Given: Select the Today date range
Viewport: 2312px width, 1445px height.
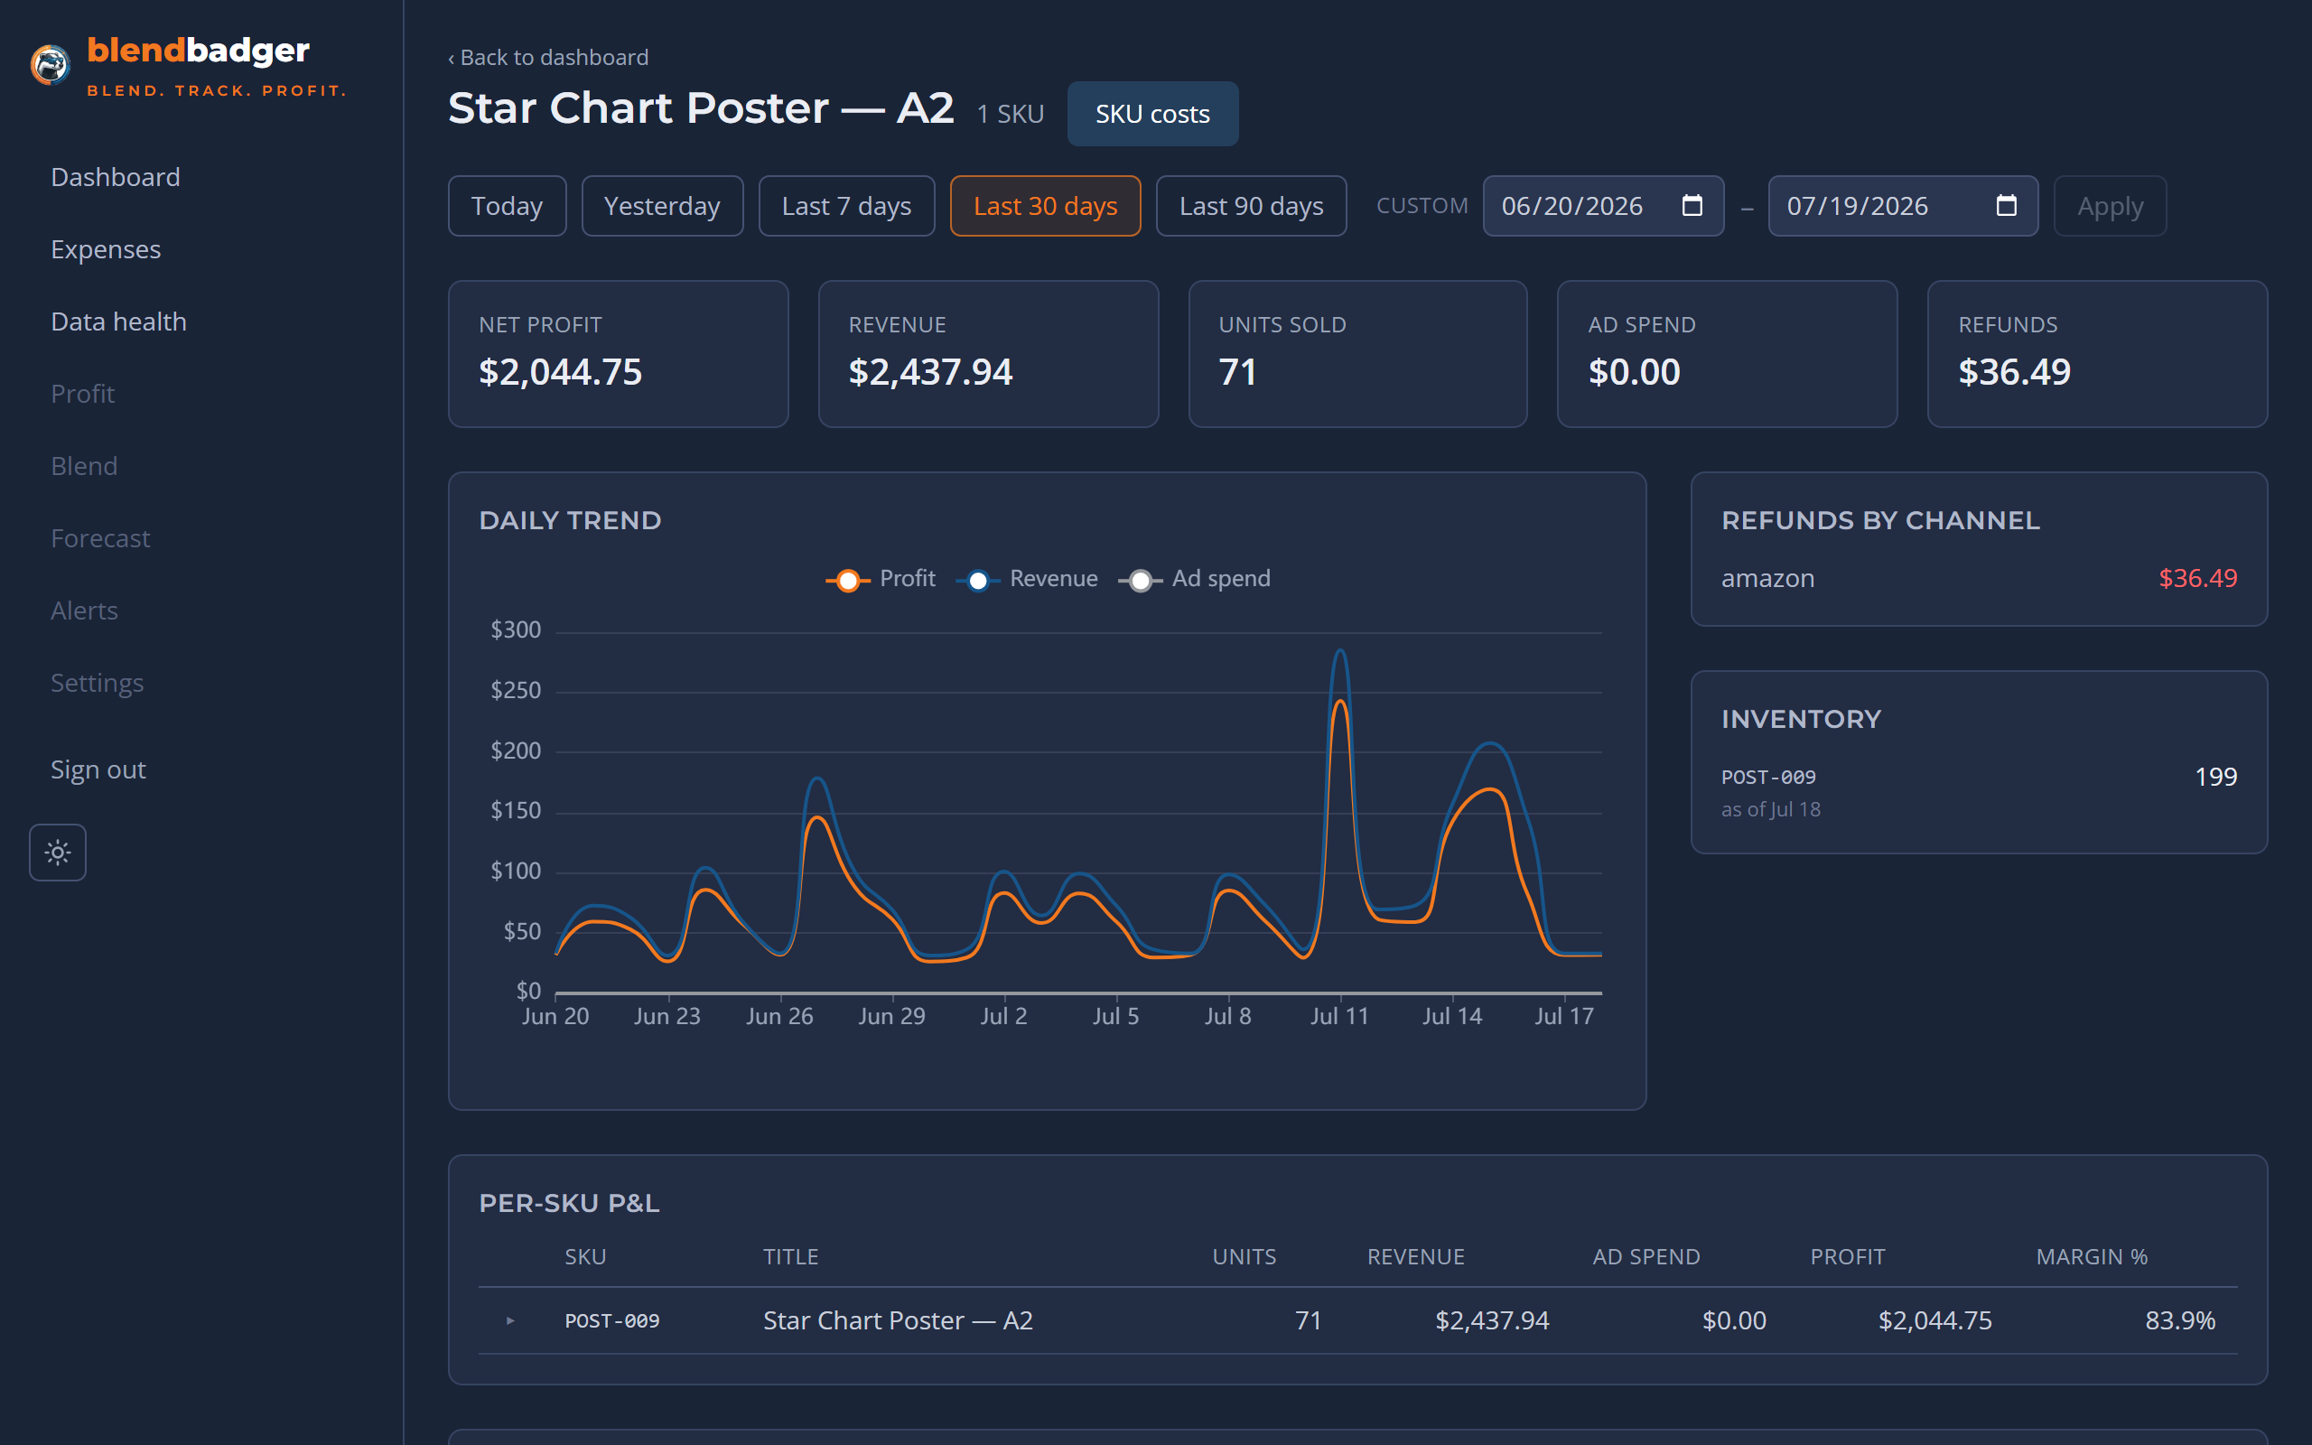Looking at the screenshot, I should 508,206.
